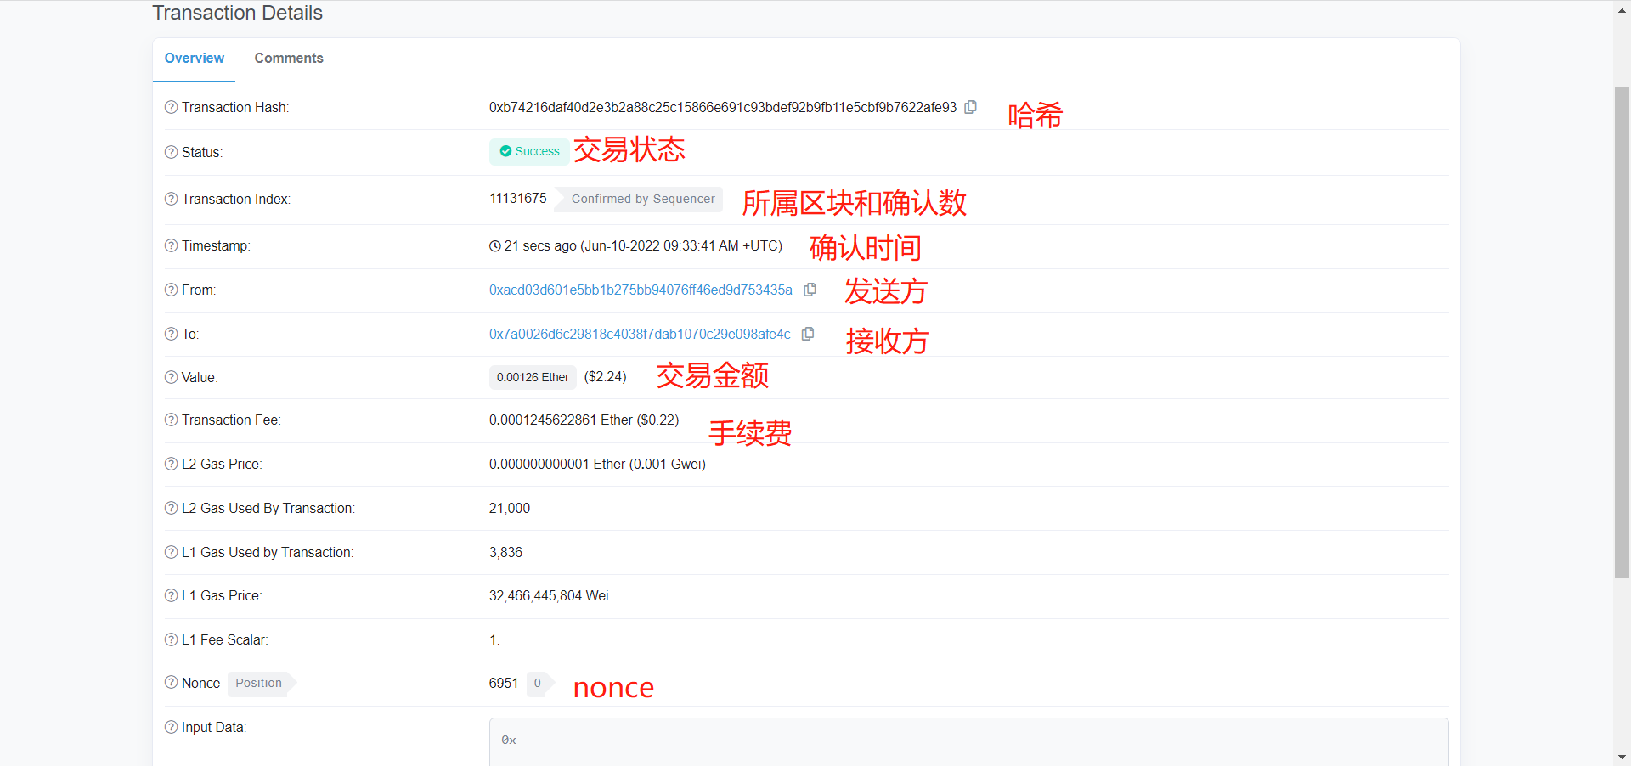The width and height of the screenshot is (1631, 766).
Task: Click the ($2.24) value conversion dropdown
Action: (x=605, y=377)
